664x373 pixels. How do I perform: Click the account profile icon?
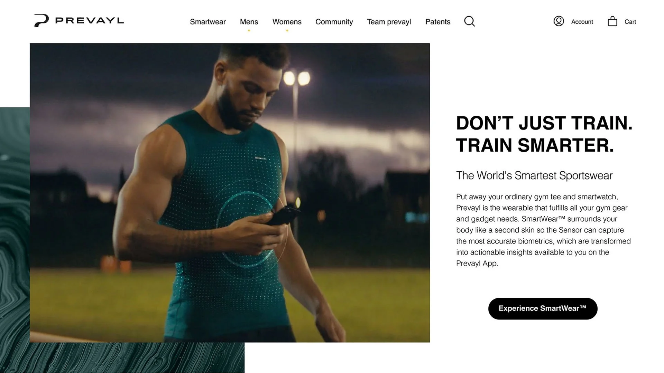click(x=559, y=21)
